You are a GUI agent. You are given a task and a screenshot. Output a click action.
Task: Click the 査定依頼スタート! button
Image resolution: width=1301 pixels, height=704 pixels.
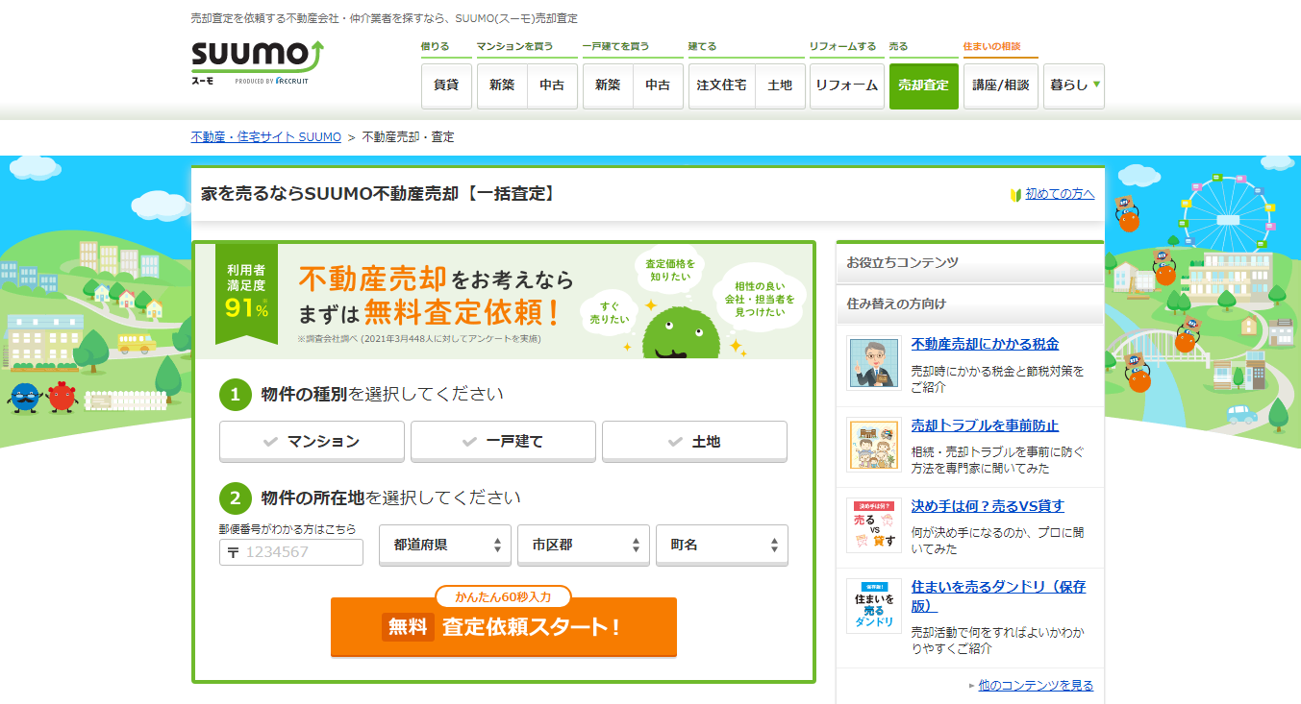(504, 627)
